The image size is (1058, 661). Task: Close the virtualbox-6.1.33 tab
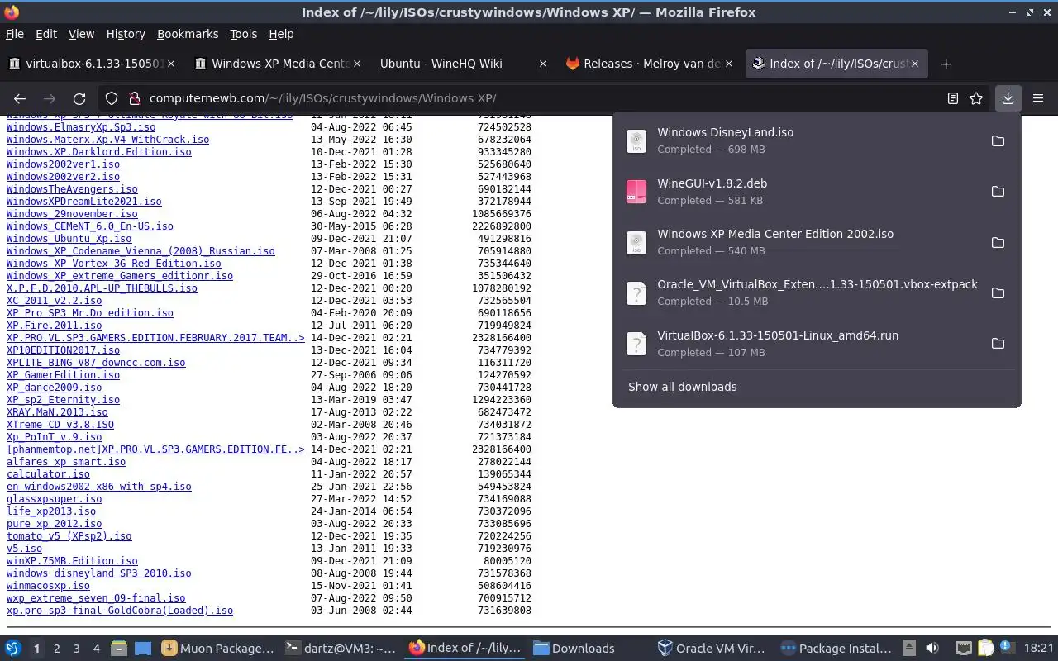coord(171,64)
